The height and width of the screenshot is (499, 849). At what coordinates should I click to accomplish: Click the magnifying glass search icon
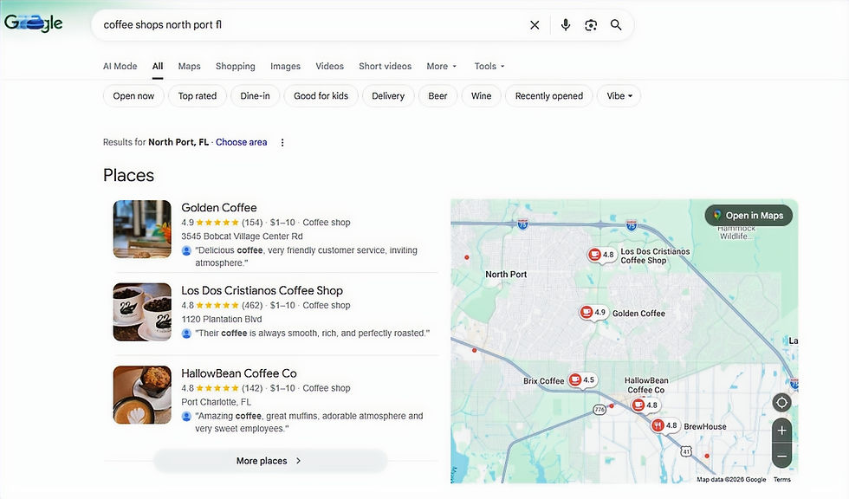pos(616,25)
